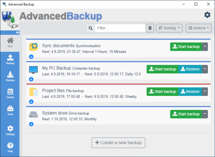Expand details for the Project files backup
This screenshot has height=157, width=215.
31,102
